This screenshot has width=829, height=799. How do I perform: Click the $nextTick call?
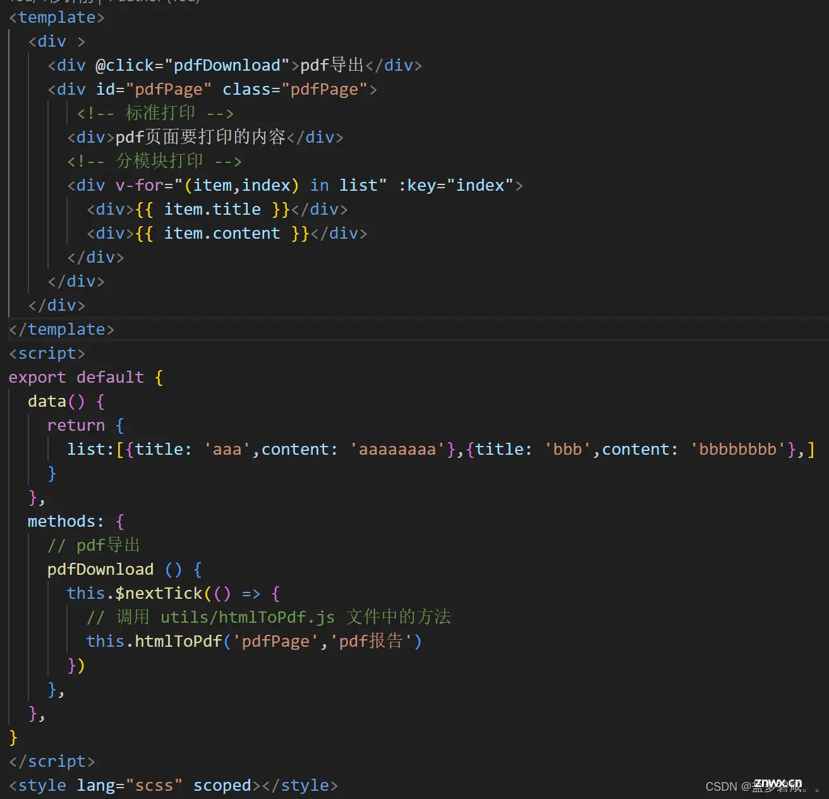coord(159,594)
